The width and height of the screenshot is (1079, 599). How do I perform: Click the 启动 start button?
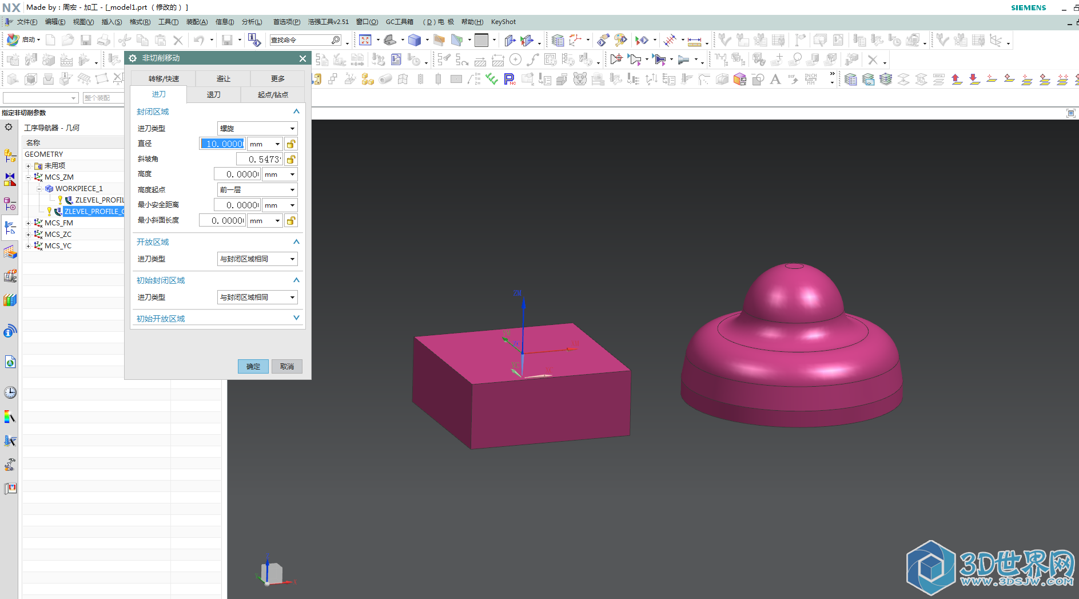[23, 40]
